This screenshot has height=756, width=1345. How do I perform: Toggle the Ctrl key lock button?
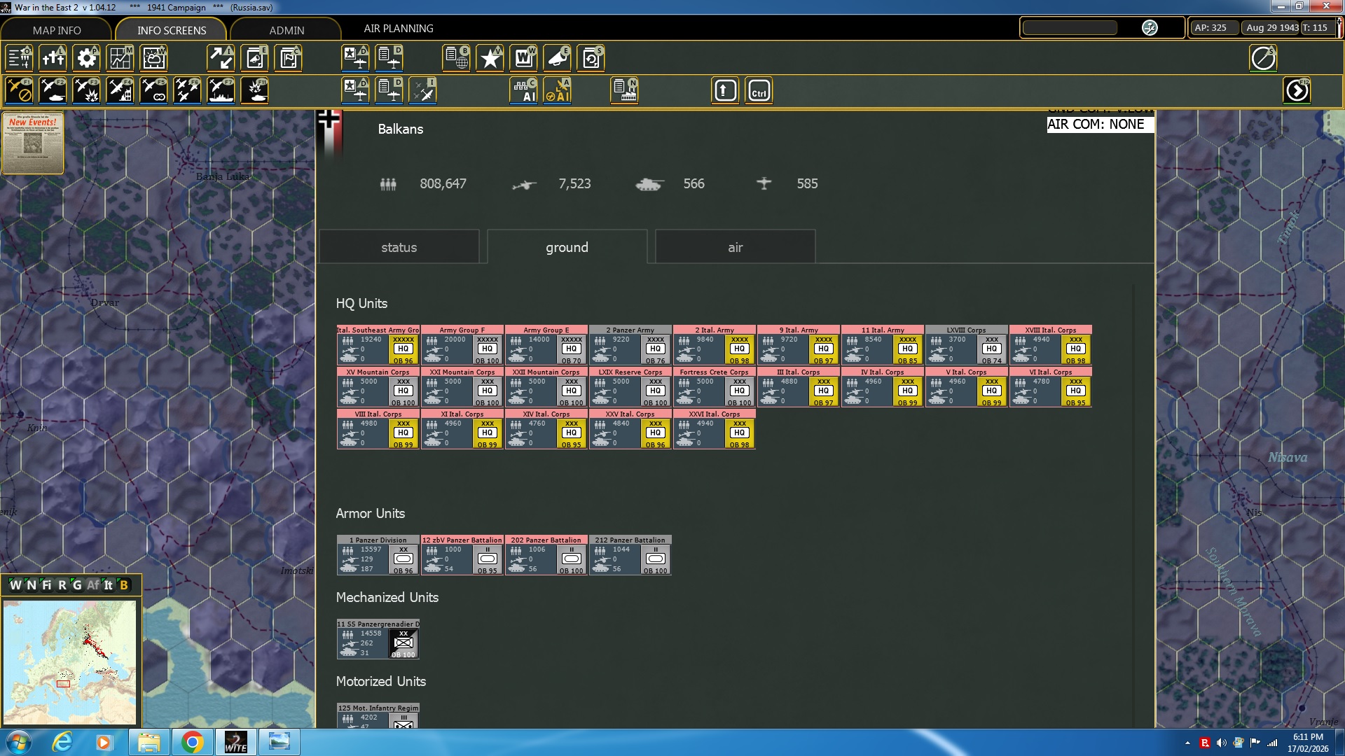point(759,91)
